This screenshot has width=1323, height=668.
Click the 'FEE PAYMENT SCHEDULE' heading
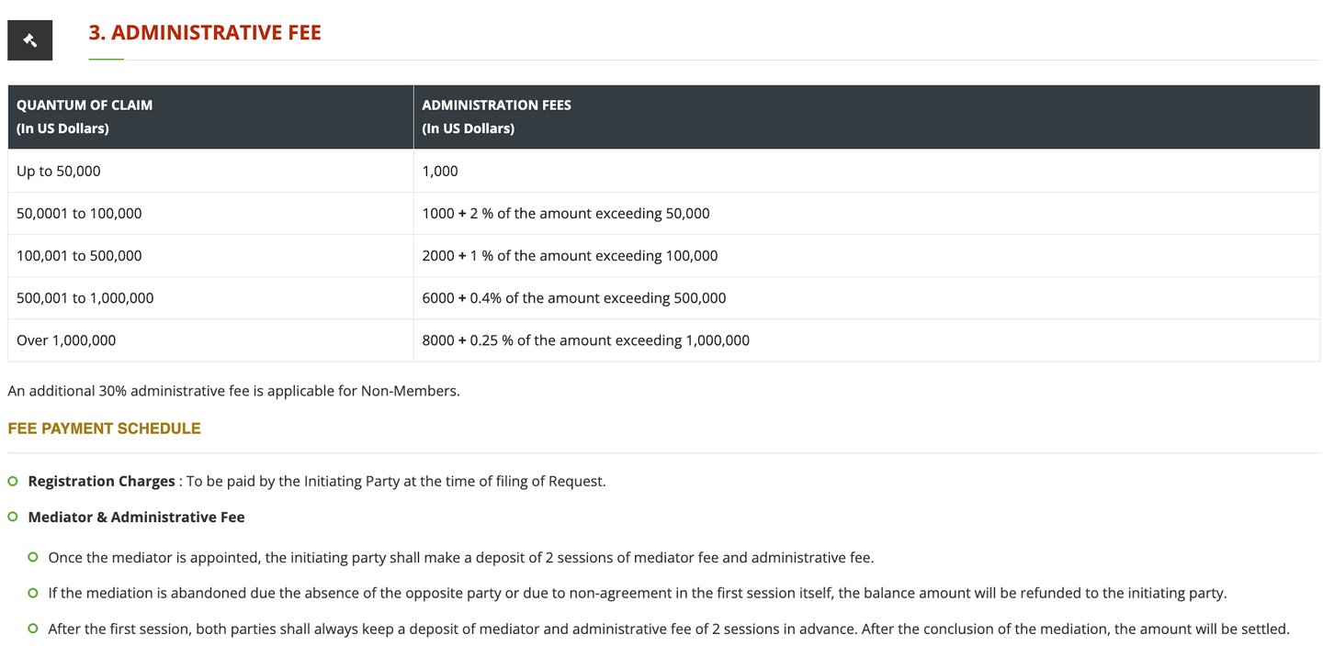coord(104,429)
